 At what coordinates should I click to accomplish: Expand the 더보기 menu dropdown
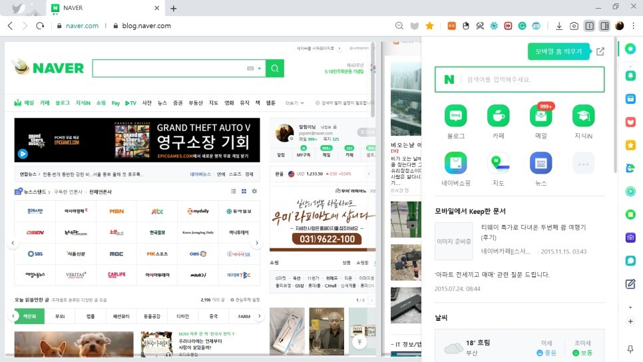click(294, 103)
